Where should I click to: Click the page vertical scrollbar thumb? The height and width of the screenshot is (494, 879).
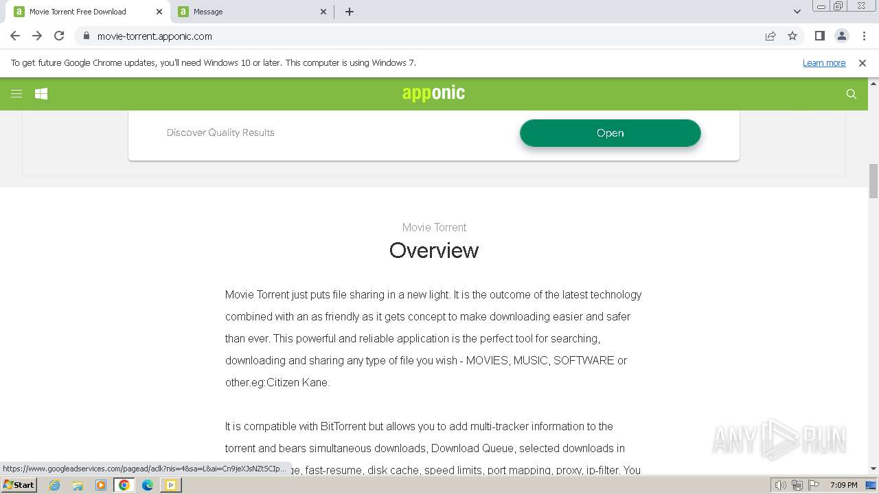tap(874, 180)
